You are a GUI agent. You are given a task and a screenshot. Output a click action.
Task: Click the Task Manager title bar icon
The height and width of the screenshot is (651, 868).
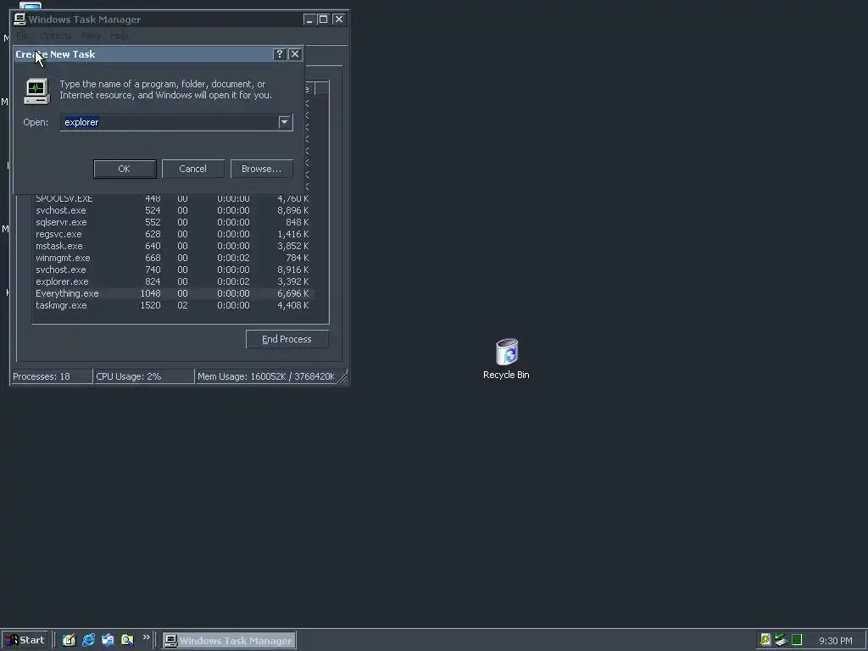point(20,19)
